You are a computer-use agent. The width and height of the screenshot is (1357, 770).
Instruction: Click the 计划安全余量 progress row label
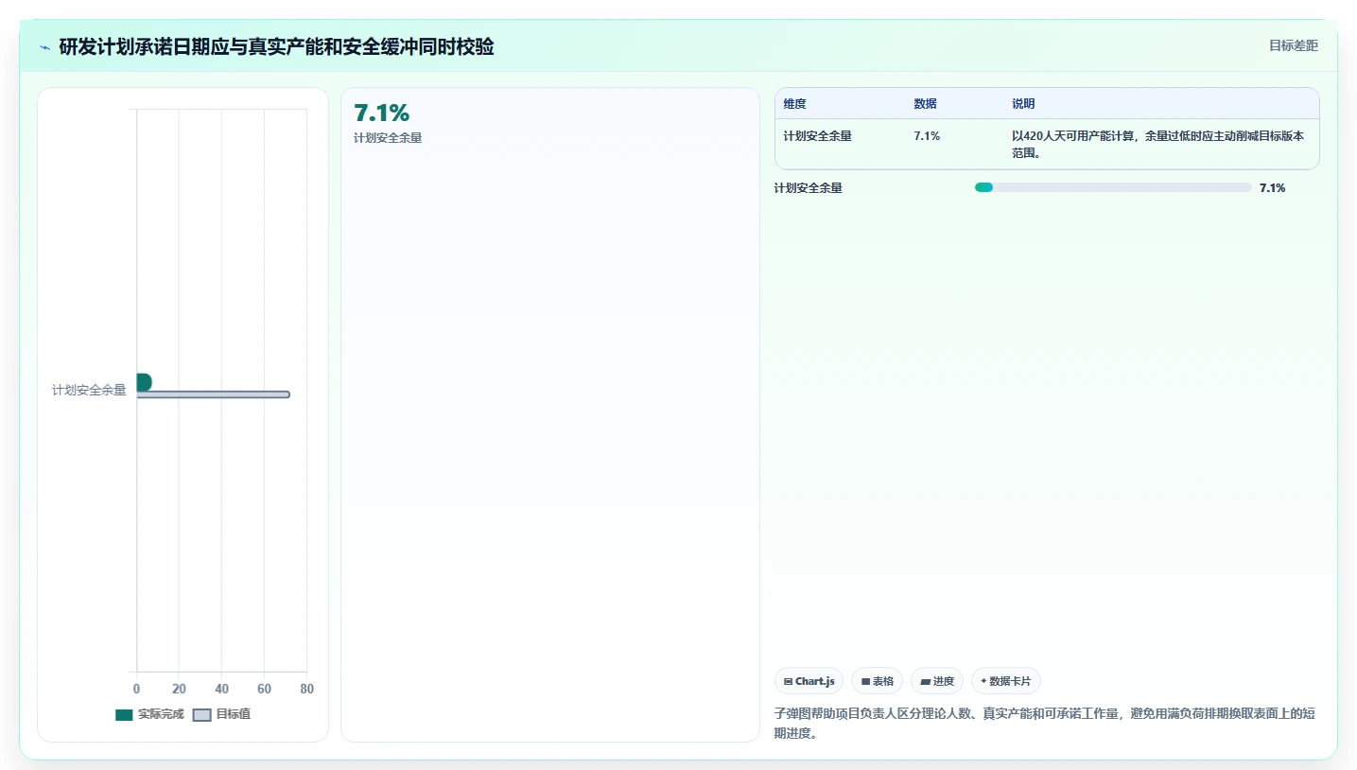[x=809, y=188]
